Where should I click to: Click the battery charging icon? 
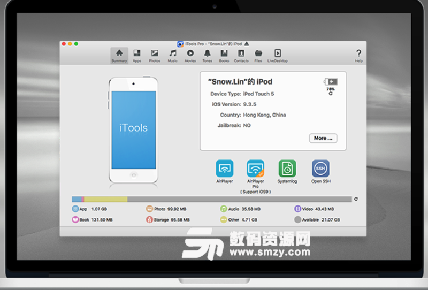(x=331, y=82)
